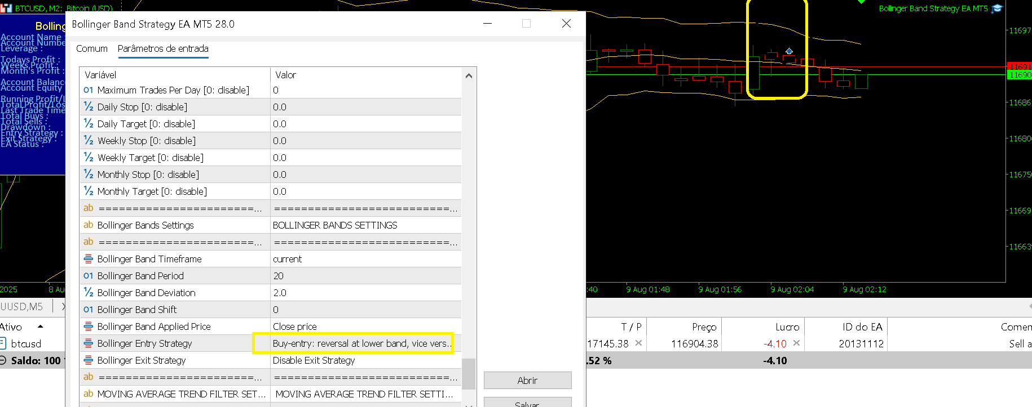Edit the Weekly Stop value field

[366, 141]
